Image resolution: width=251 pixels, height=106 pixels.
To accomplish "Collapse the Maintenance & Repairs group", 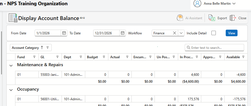I will click(x=11, y=66).
